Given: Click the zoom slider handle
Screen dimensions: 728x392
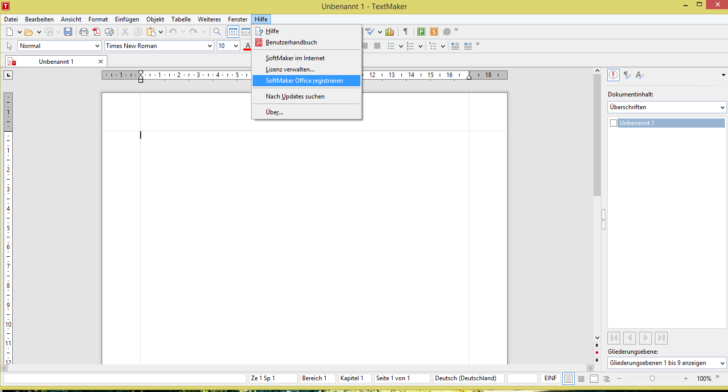Looking at the screenshot, I should pyautogui.click(x=652, y=379).
